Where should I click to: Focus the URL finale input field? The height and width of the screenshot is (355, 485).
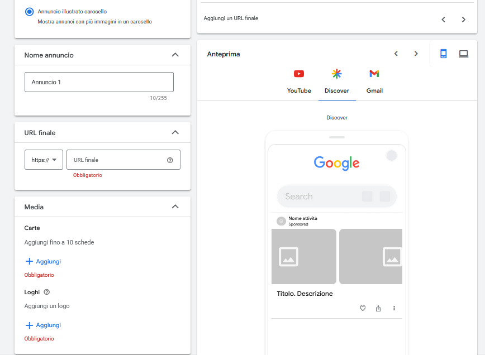[x=123, y=160]
